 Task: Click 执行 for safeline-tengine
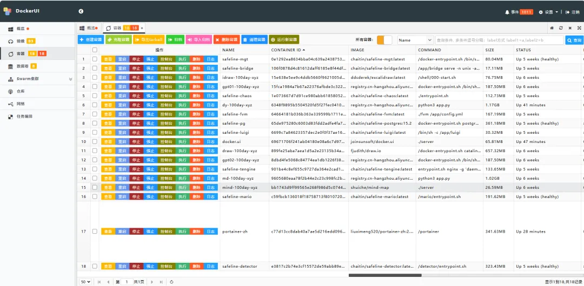(182, 169)
